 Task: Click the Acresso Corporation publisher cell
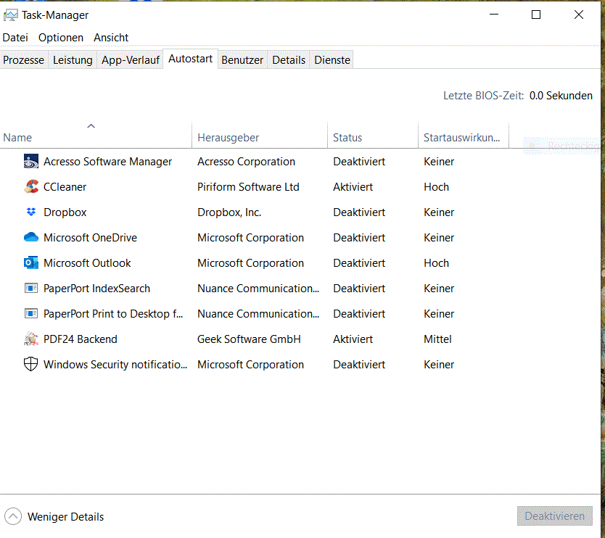tap(246, 161)
